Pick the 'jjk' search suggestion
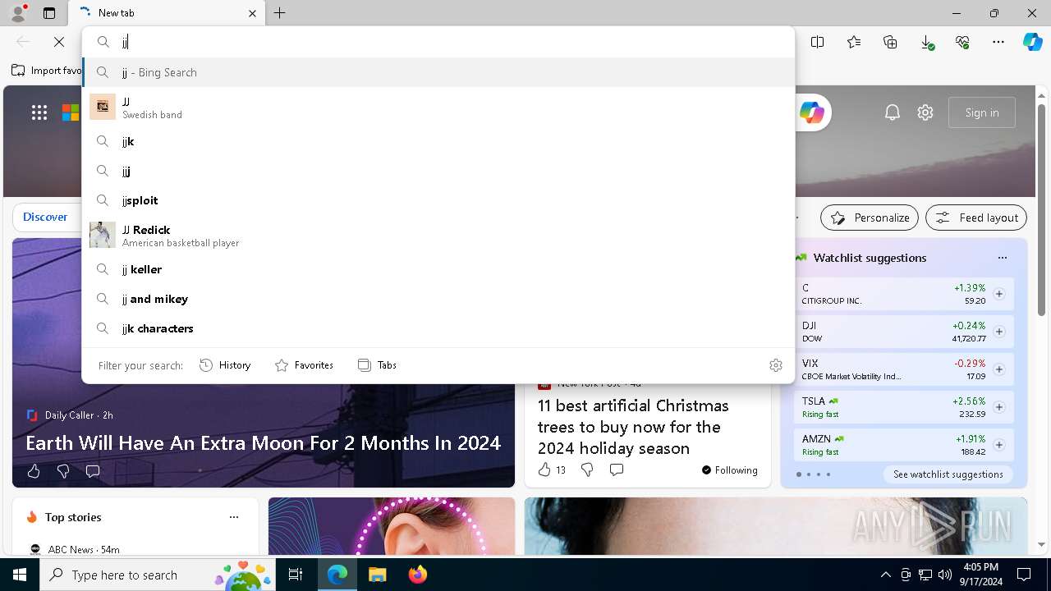The height and width of the screenshot is (591, 1051). click(438, 141)
